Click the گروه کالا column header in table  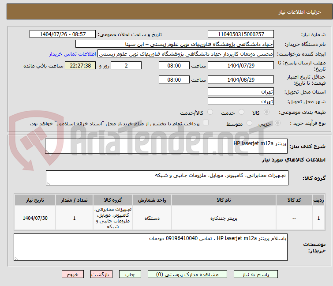[113, 200]
